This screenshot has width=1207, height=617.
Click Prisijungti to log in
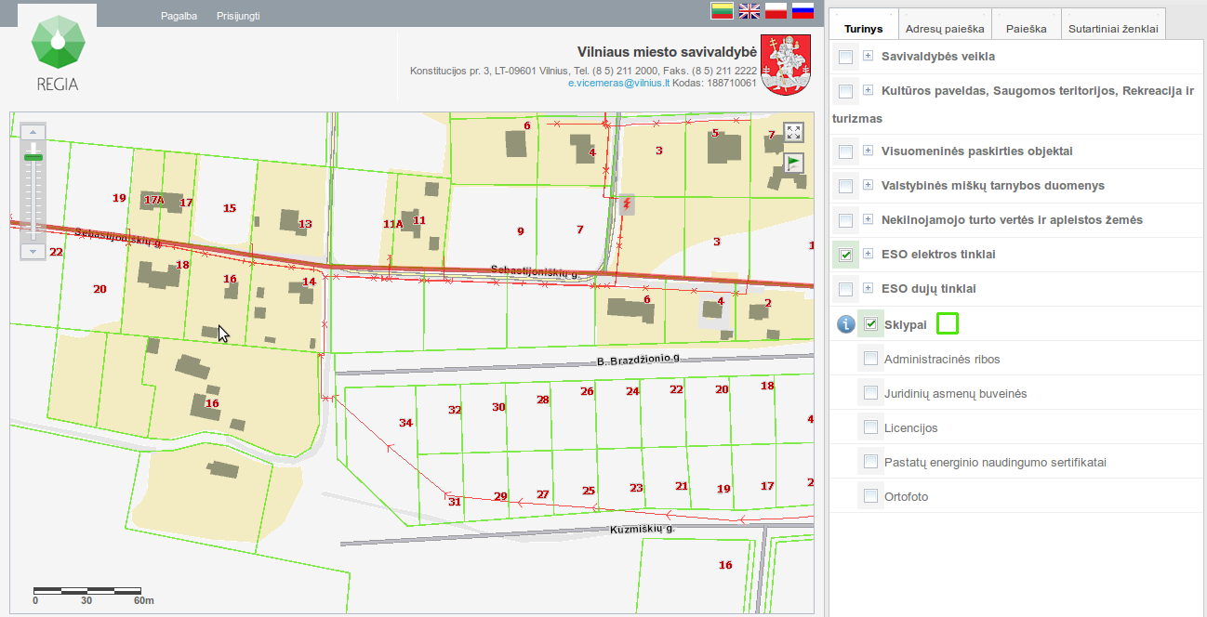238,16
